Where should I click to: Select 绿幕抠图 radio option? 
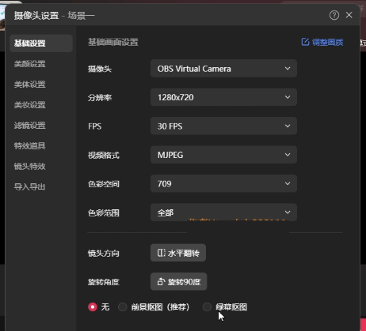207,307
